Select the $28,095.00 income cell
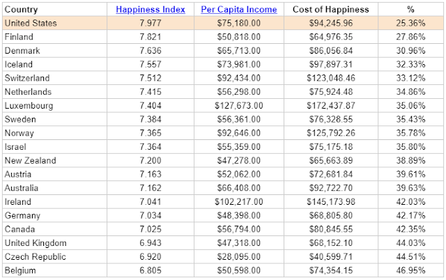Screen dimensions: 446x280 (239, 257)
